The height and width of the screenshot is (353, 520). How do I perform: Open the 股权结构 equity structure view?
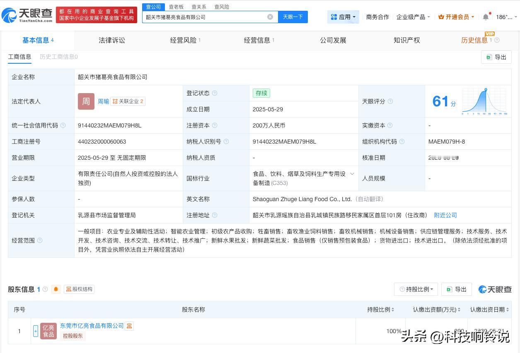click(79, 289)
